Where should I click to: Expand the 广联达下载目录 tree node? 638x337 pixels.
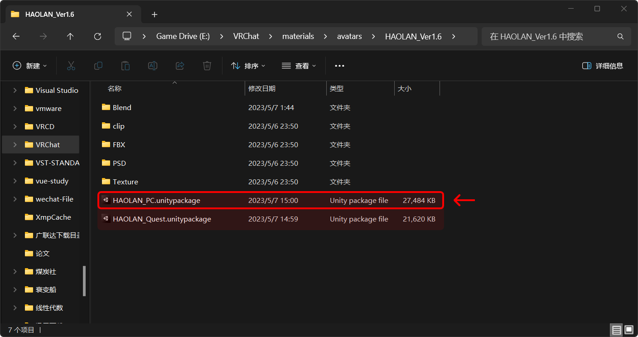click(x=15, y=235)
